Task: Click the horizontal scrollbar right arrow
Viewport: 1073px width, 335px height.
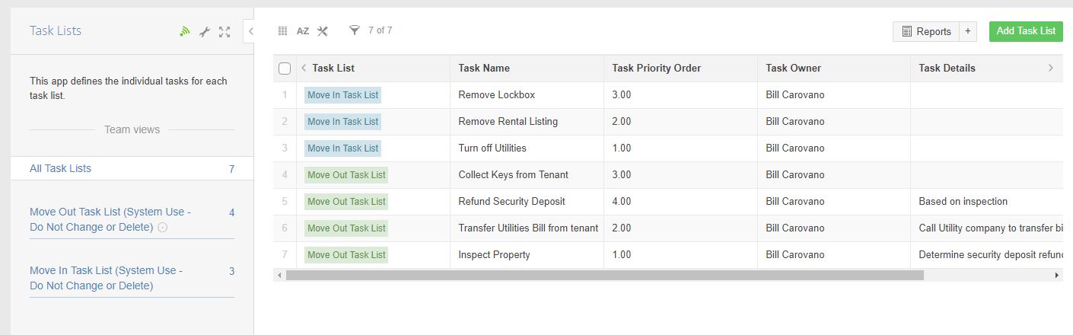Action: tap(1057, 275)
